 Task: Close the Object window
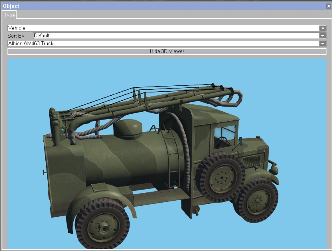pos(328,6)
